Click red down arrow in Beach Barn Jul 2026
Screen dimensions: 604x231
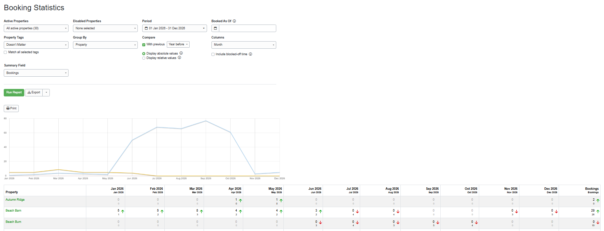pos(357,212)
